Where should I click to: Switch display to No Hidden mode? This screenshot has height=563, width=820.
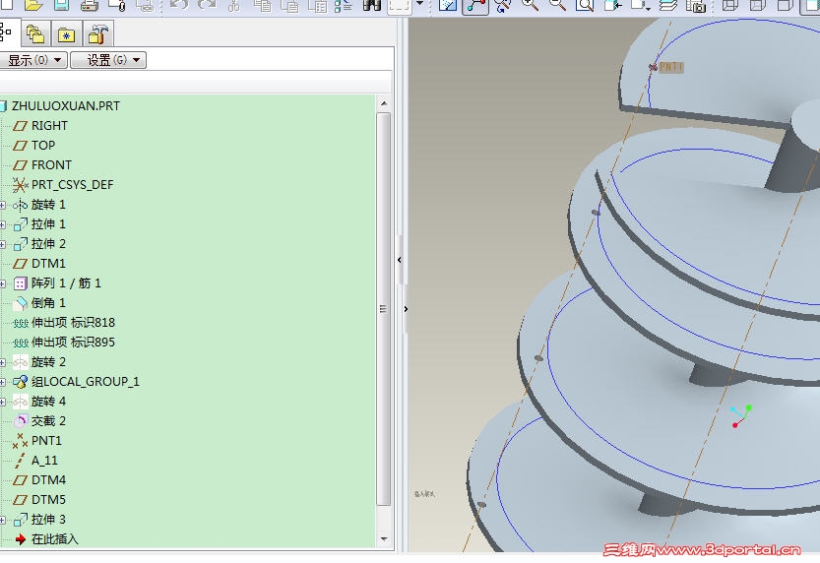(786, 5)
